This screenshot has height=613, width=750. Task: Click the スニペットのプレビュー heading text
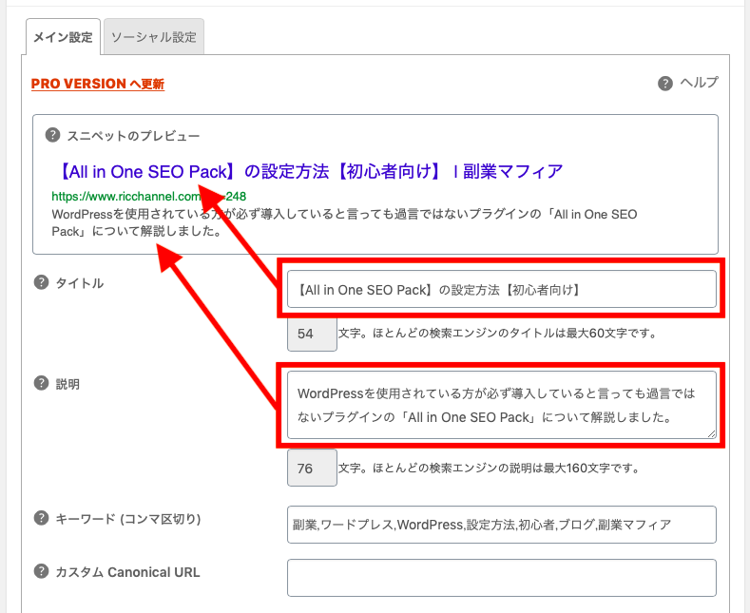(x=133, y=136)
